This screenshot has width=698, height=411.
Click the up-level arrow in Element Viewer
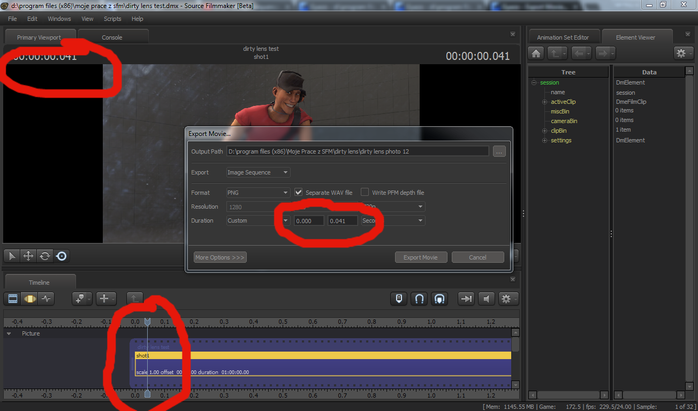[558, 53]
